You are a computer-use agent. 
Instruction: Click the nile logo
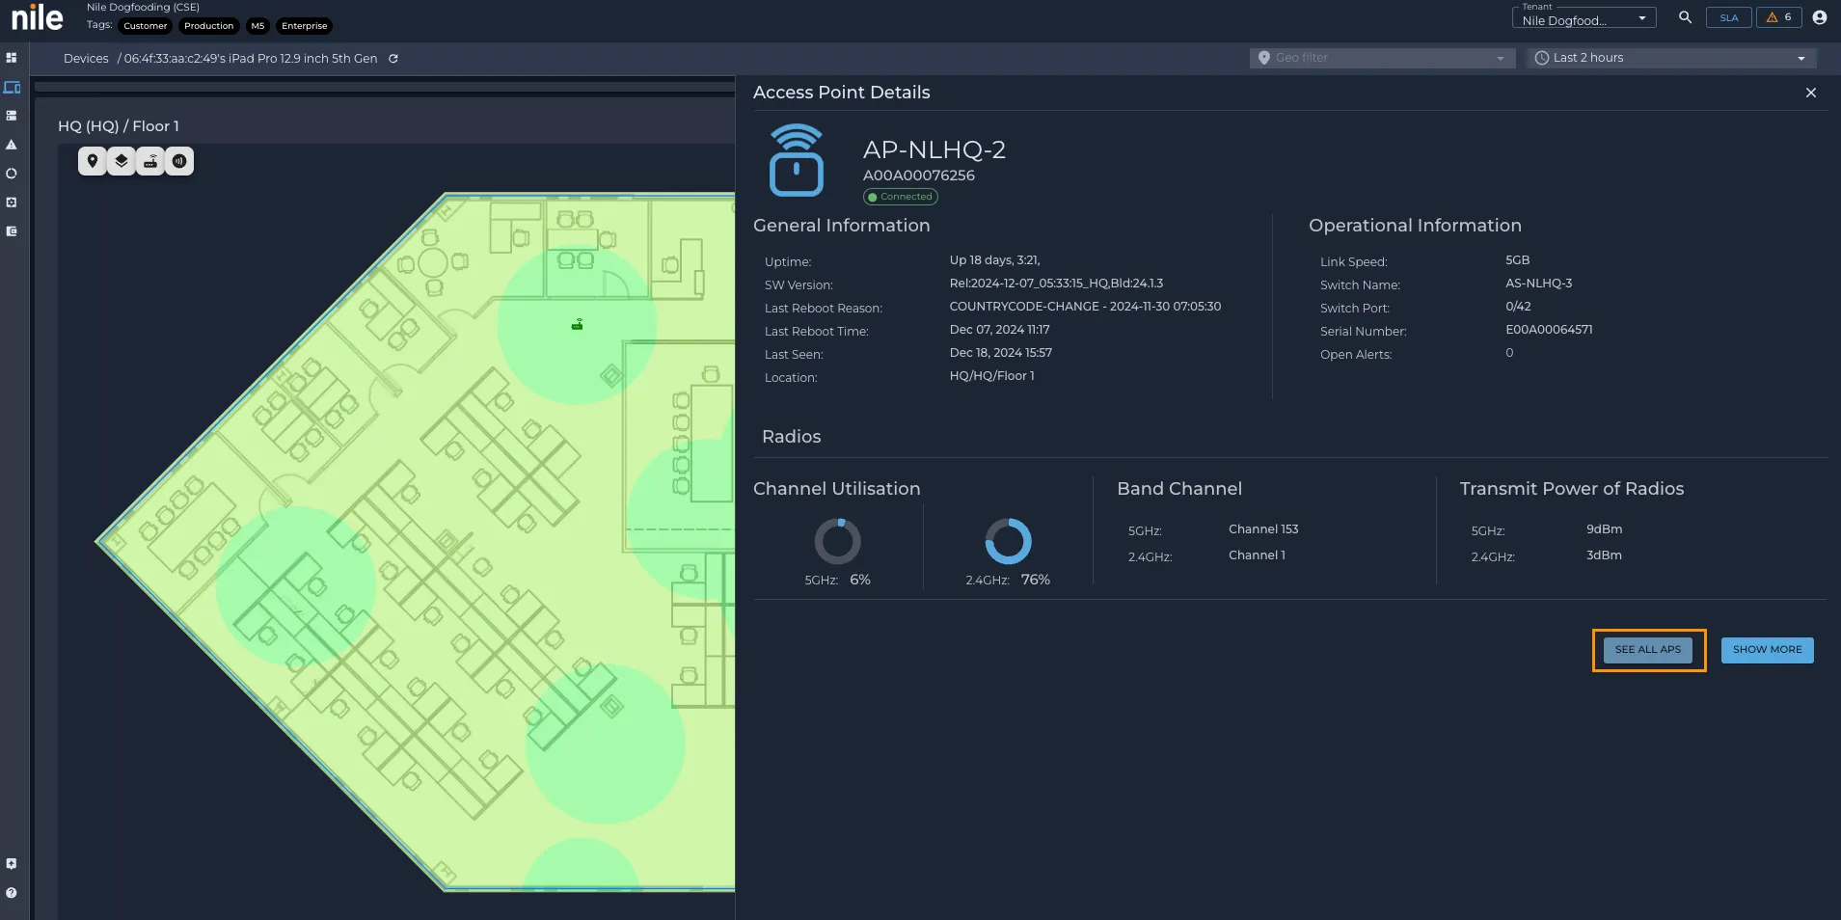click(x=37, y=18)
